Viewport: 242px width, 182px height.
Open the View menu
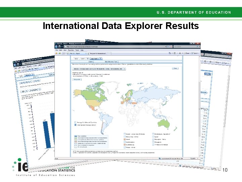click(x=65, y=50)
